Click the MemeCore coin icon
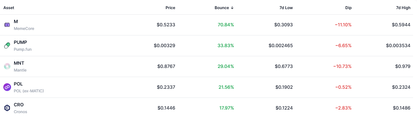 pyautogui.click(x=7, y=25)
